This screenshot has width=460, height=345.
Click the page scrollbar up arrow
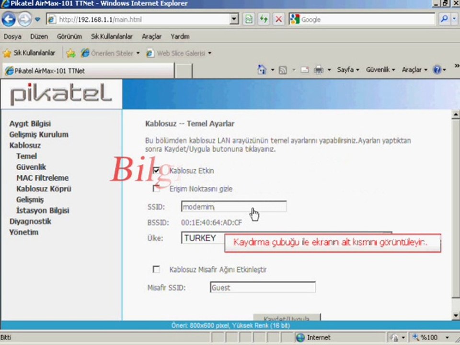click(x=455, y=115)
